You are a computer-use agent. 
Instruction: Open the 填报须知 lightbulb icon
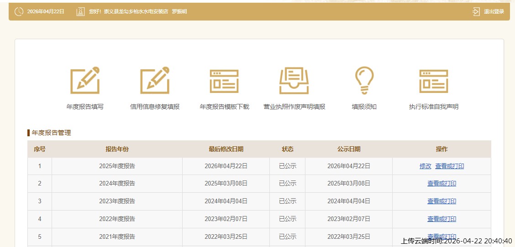tap(364, 81)
